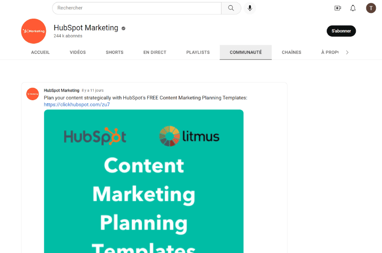
Task: Go to the Shorts tab
Action: [115, 53]
